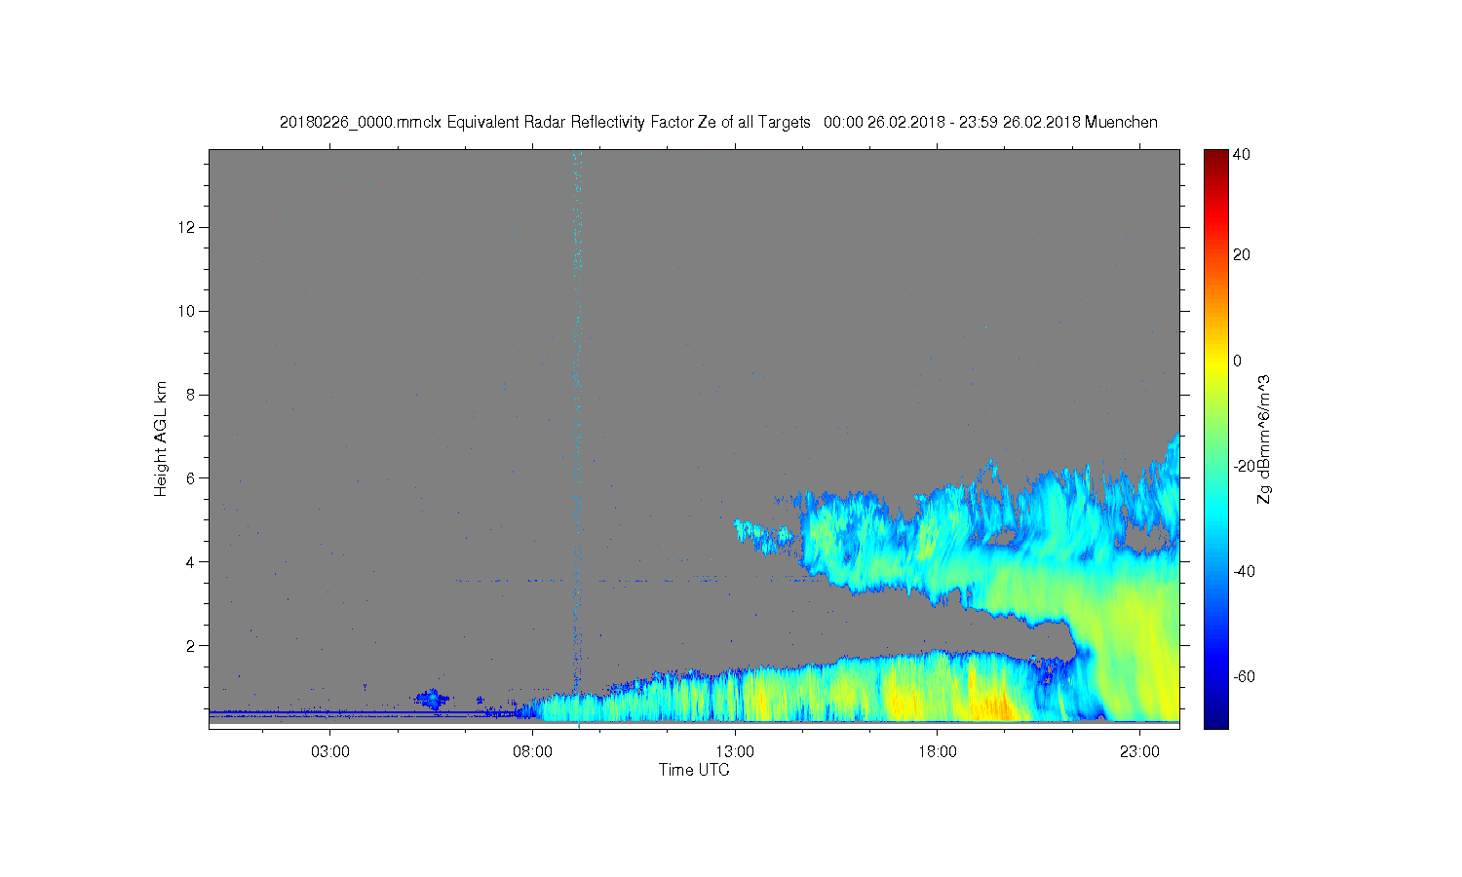Image resolution: width=1462 pixels, height=877 pixels.
Task: Click the 'Time UTC' x-axis label
Action: pos(694,770)
